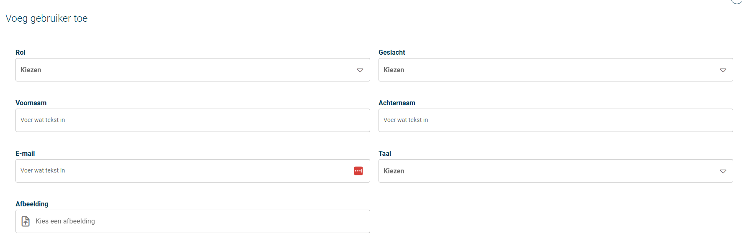The width and height of the screenshot is (742, 241).
Task: Click the chevron arrow of the Rol dropdown
Action: coord(360,70)
